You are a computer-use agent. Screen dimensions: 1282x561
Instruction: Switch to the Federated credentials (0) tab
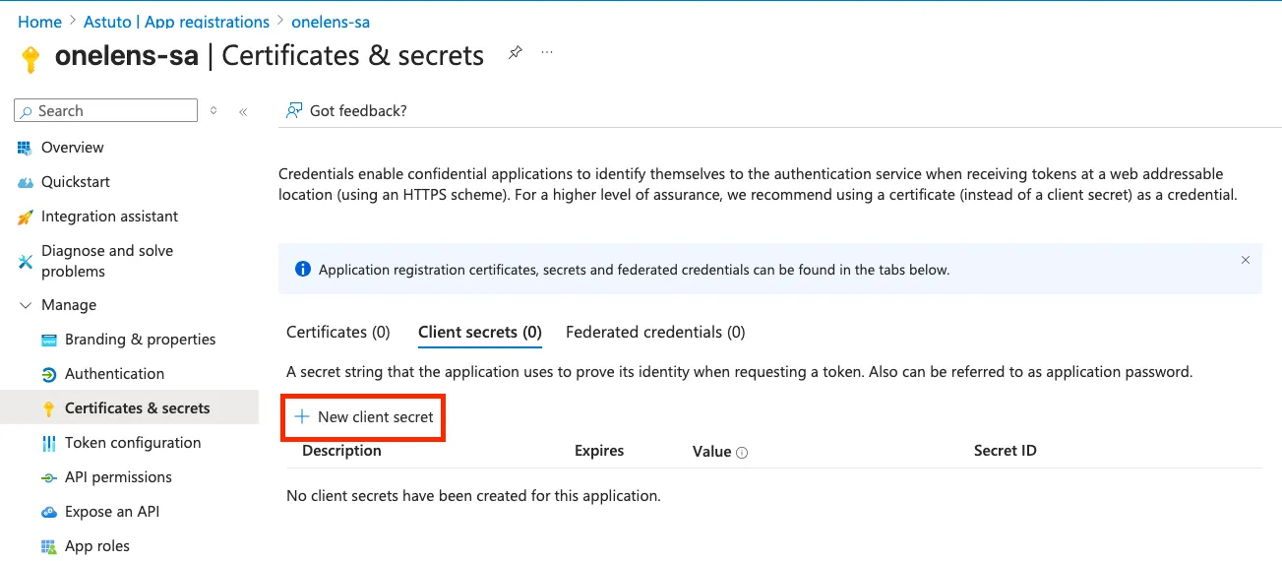[655, 333]
